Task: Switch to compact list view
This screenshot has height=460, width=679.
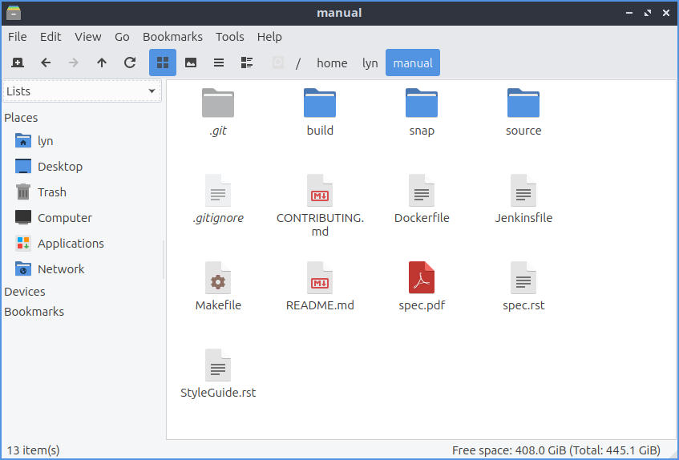Action: pyautogui.click(x=219, y=63)
